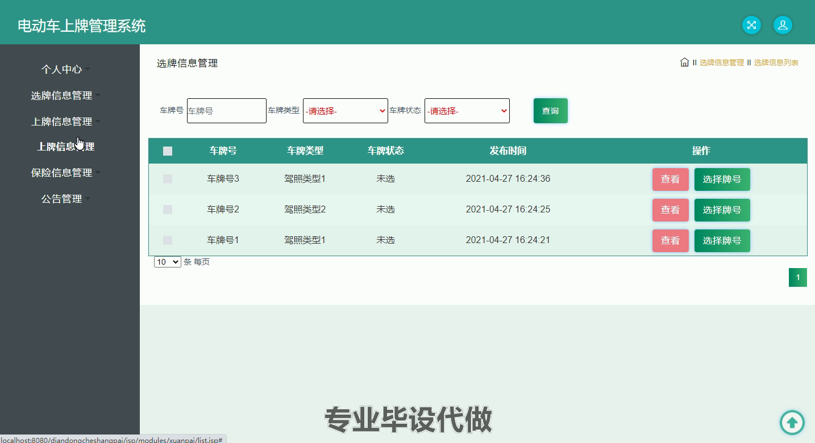Screen dimensions: 815x443
Task: Click the home icon in breadcrumb
Action: [x=685, y=62]
